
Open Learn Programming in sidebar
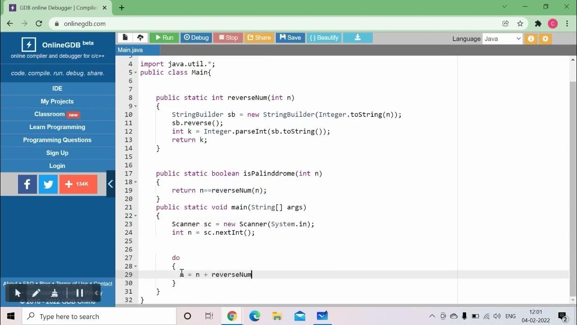[x=57, y=127]
